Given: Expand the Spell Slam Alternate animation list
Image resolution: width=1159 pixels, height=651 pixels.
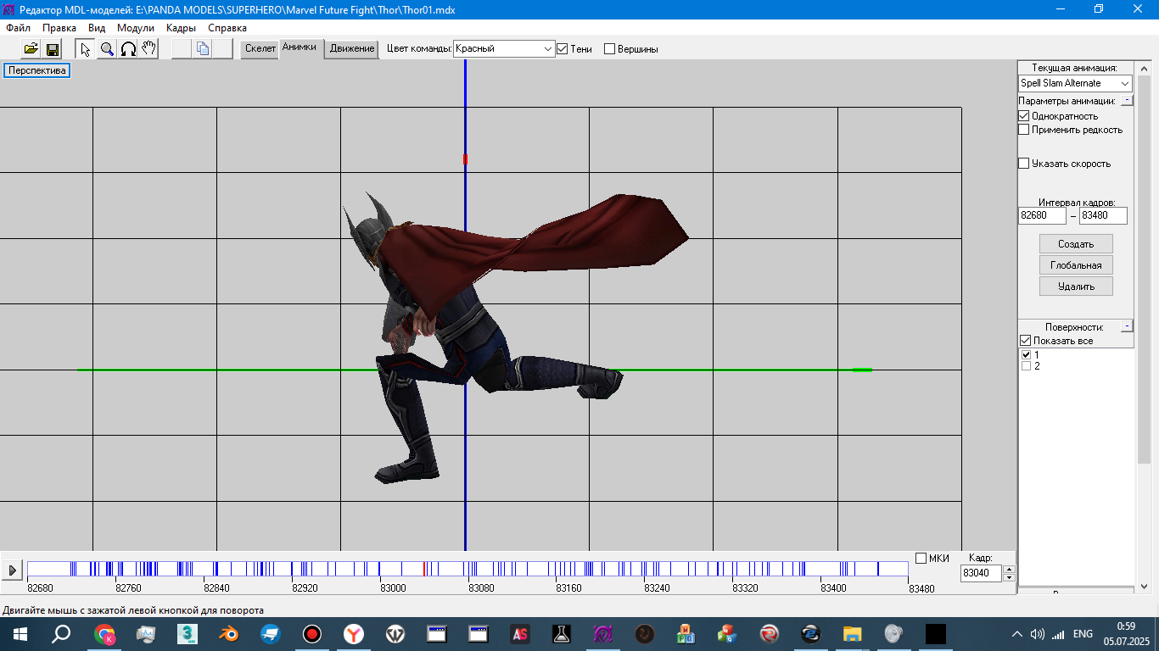Looking at the screenshot, I should coord(1124,83).
